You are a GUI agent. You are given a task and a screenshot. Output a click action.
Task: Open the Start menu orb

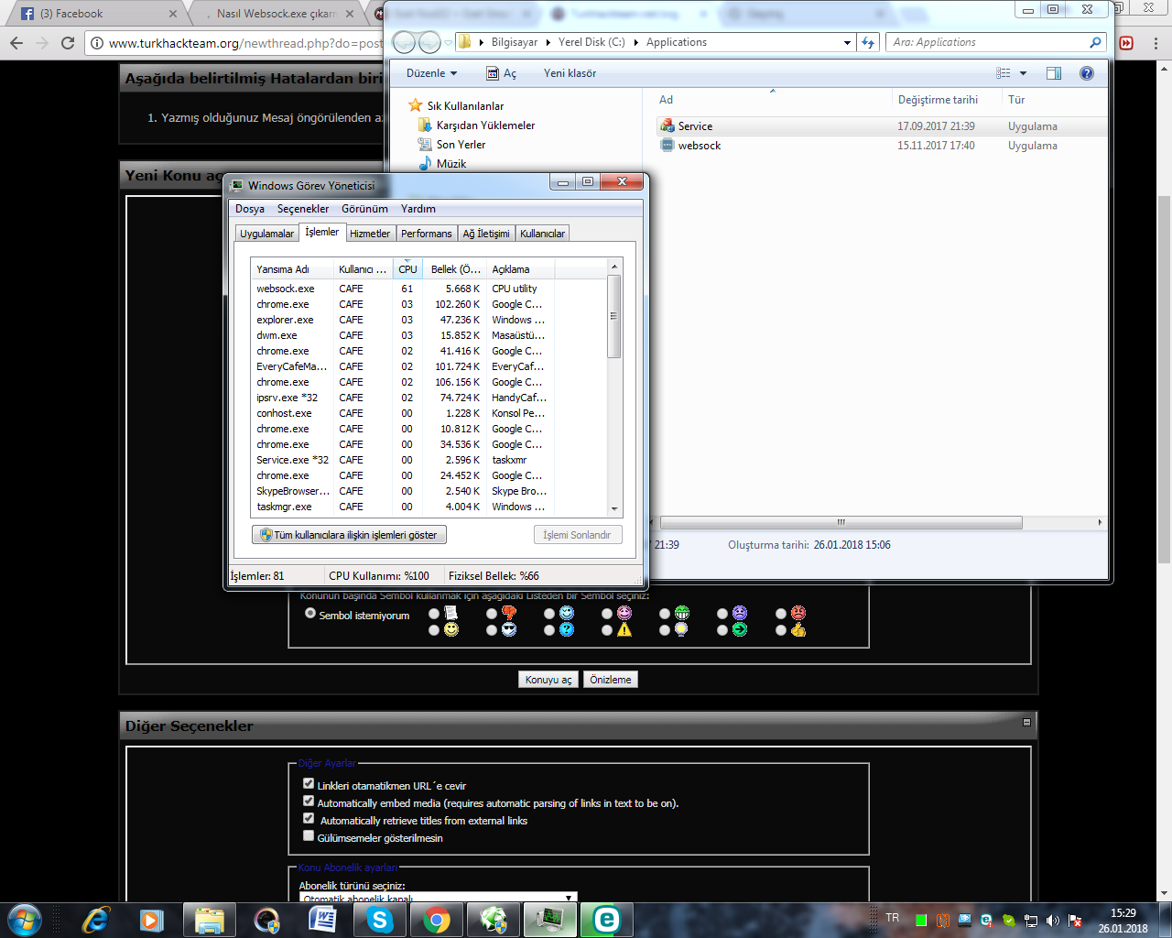coord(24,920)
